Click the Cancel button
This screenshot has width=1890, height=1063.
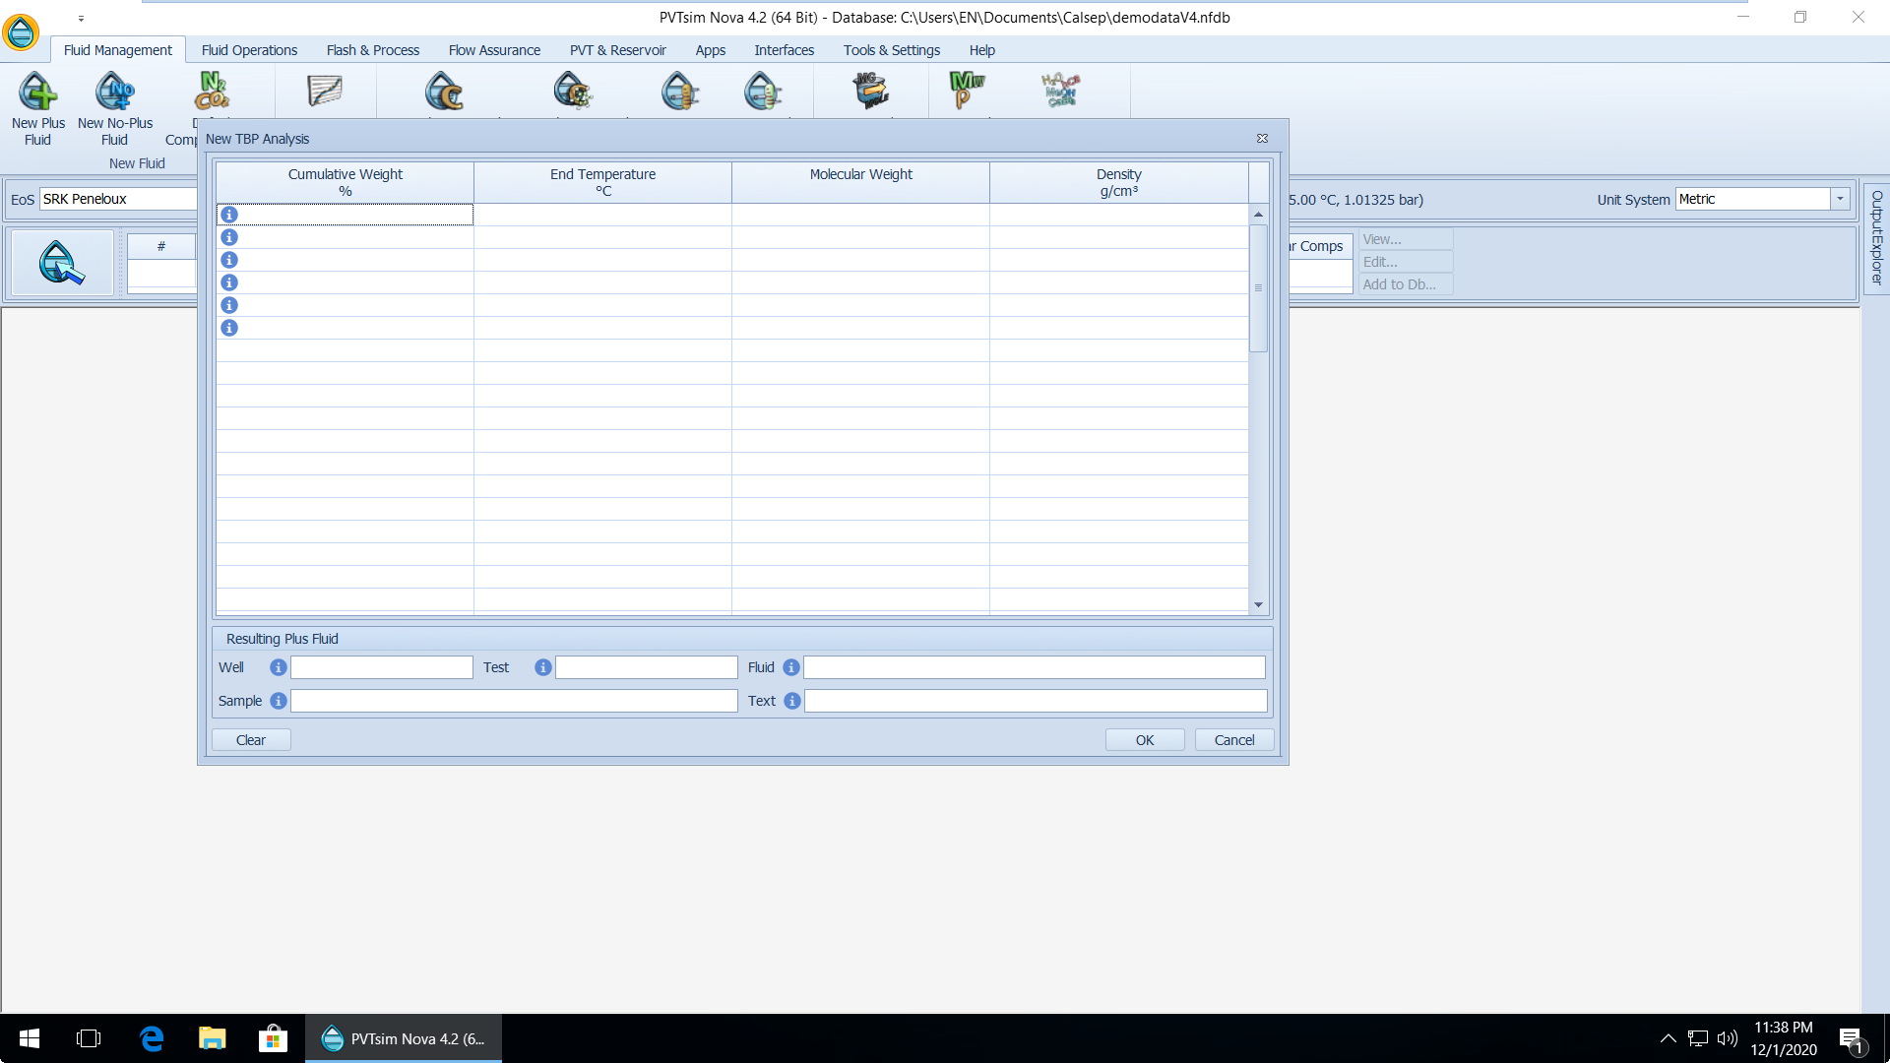pos(1234,740)
